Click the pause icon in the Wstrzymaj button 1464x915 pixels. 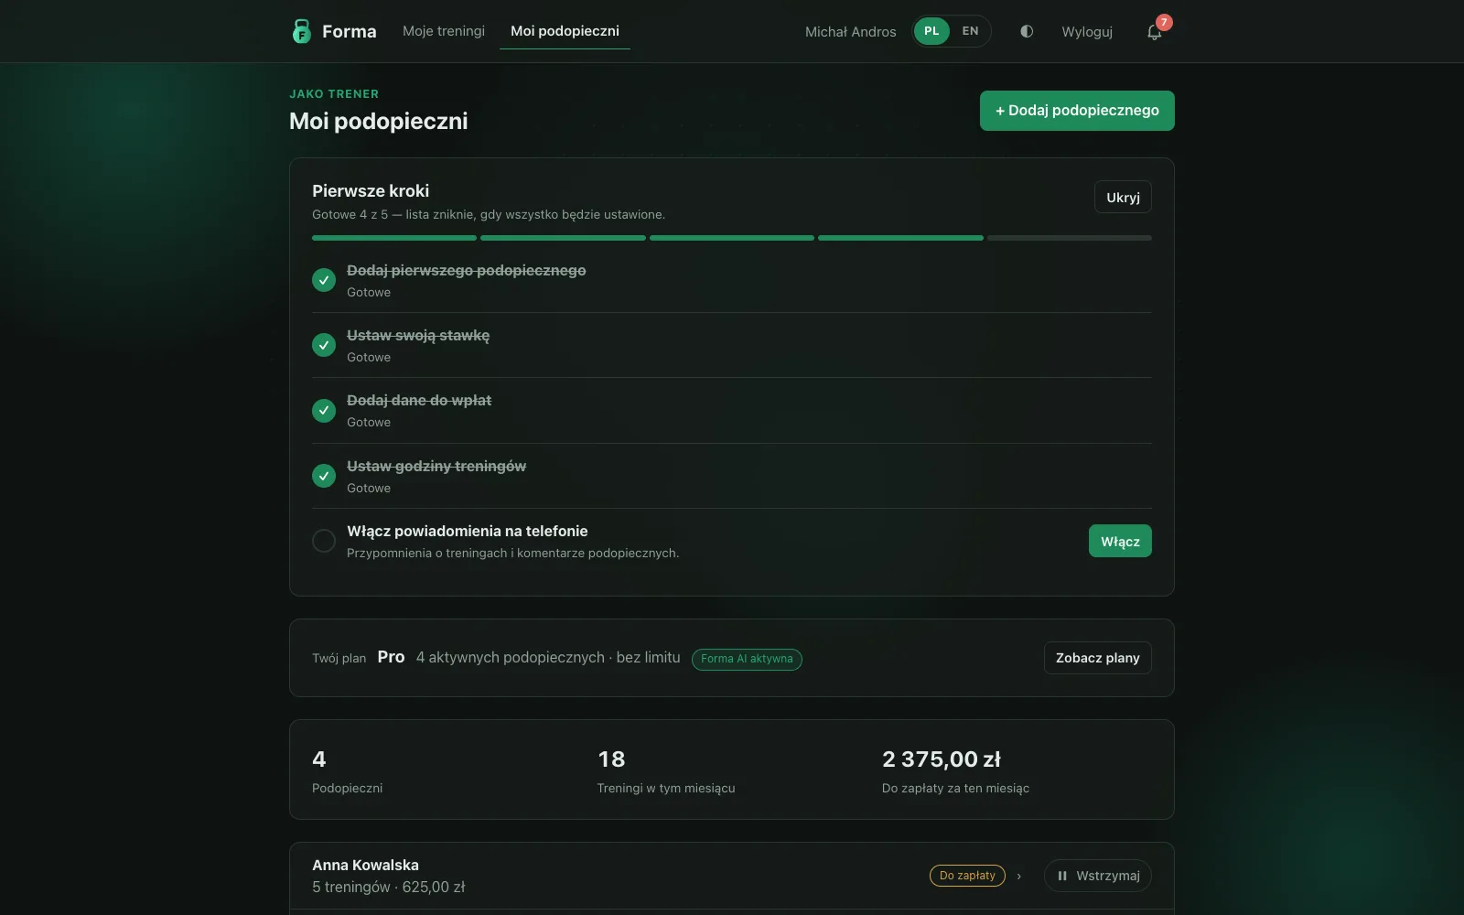click(1062, 876)
